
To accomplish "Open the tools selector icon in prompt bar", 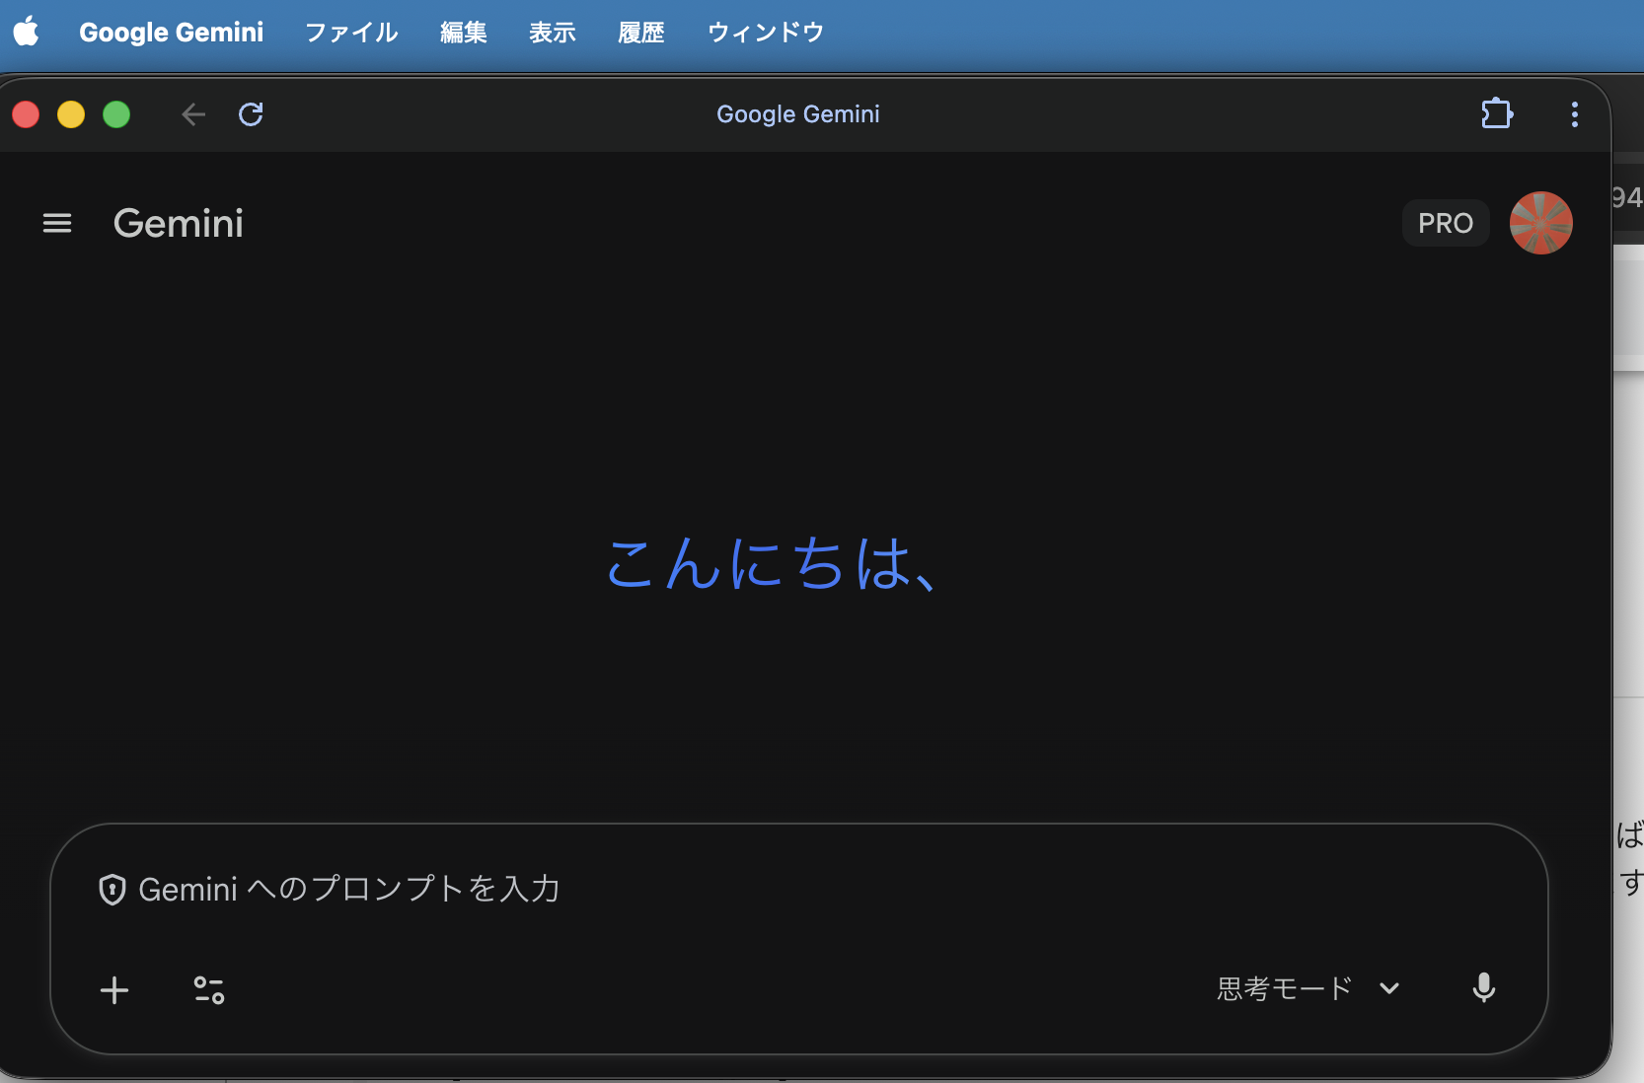I will (208, 990).
